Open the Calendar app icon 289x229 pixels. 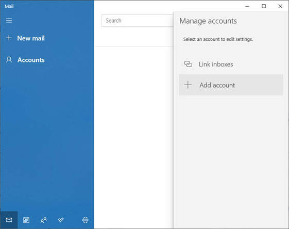click(26, 220)
